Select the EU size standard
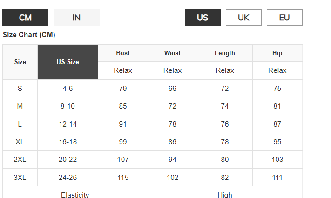Image resolution: width=331 pixels, height=198 pixels. [x=284, y=18]
